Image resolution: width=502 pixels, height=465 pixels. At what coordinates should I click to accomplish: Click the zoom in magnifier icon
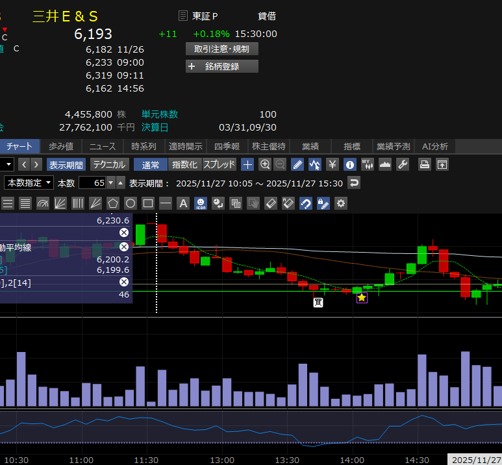(x=265, y=165)
